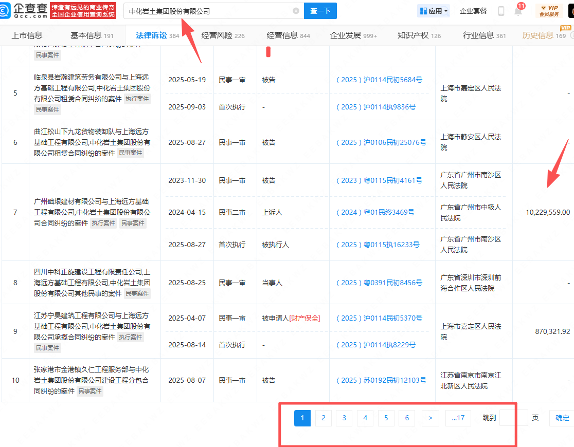Open the 行业信息 tab
The image size is (574, 447).
[485, 35]
